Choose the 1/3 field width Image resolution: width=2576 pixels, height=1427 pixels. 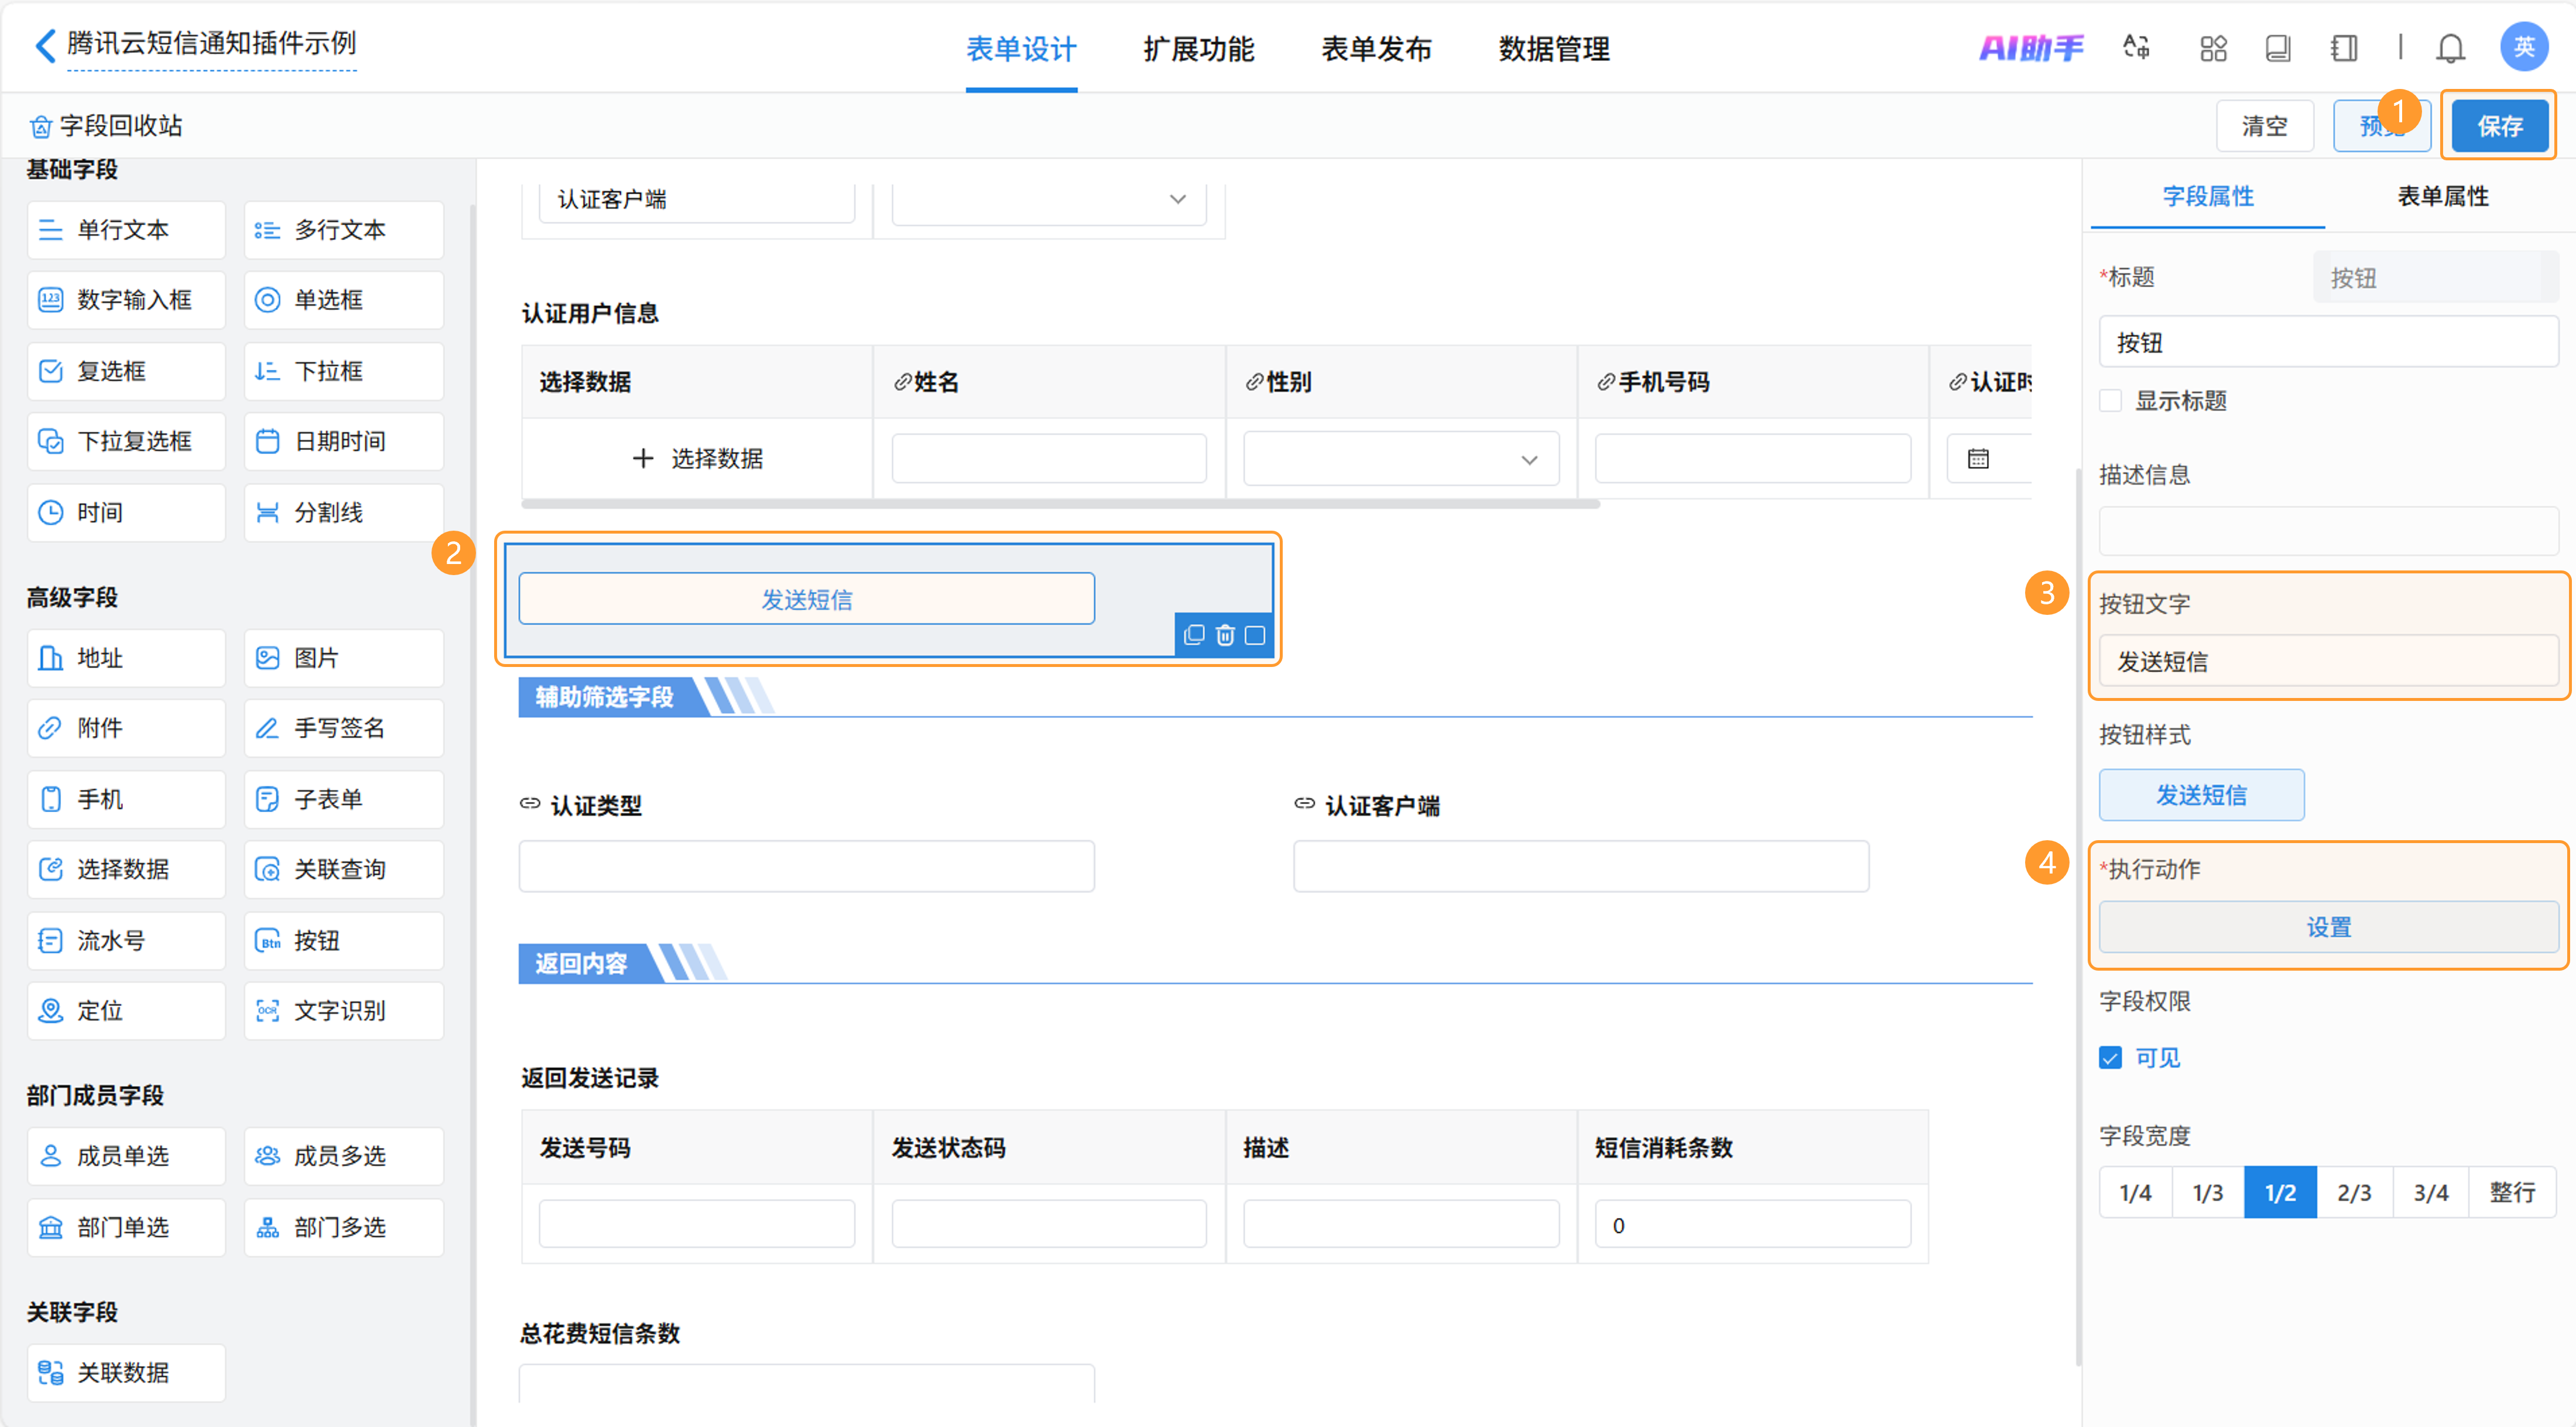click(x=2207, y=1192)
